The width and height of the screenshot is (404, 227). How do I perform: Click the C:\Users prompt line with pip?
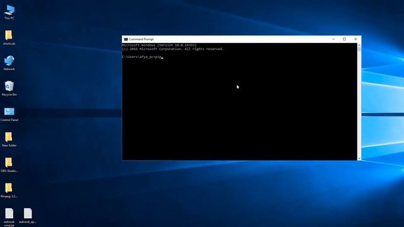(142, 57)
